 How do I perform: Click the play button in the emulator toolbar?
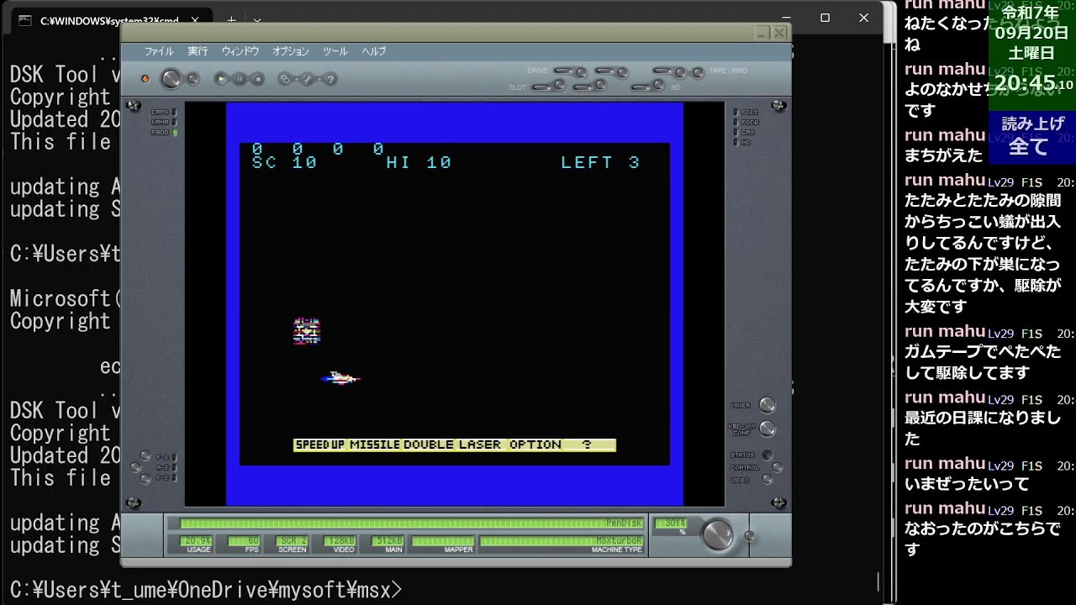pyautogui.click(x=221, y=79)
